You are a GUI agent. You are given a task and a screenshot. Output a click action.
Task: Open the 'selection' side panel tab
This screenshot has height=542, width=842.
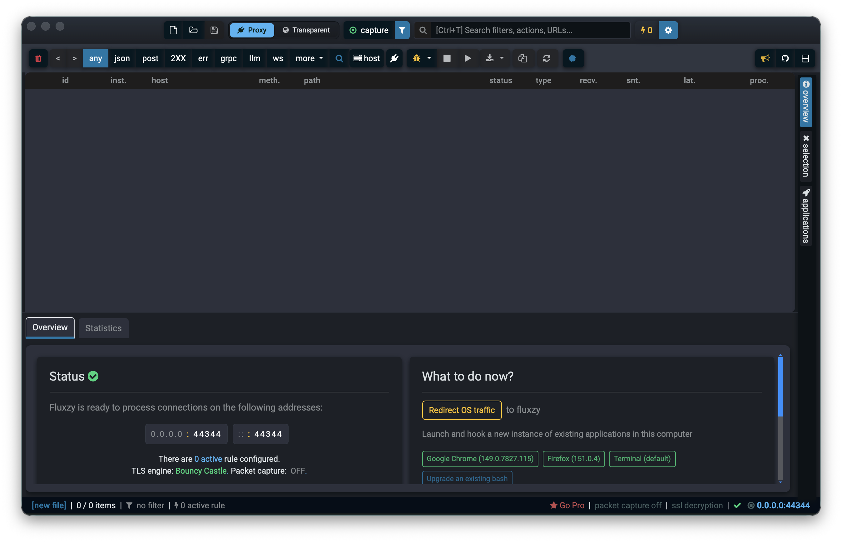pyautogui.click(x=806, y=156)
